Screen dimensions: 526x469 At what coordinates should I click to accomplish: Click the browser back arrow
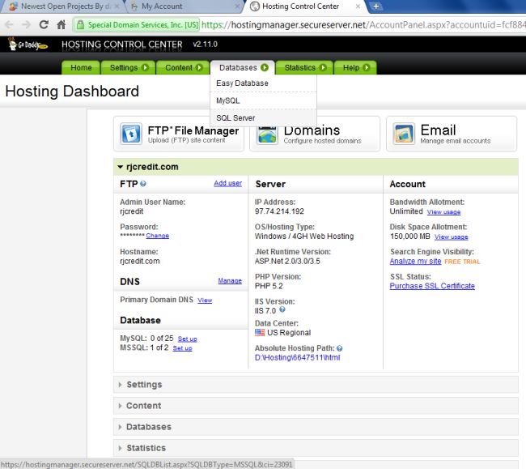tap(9, 24)
